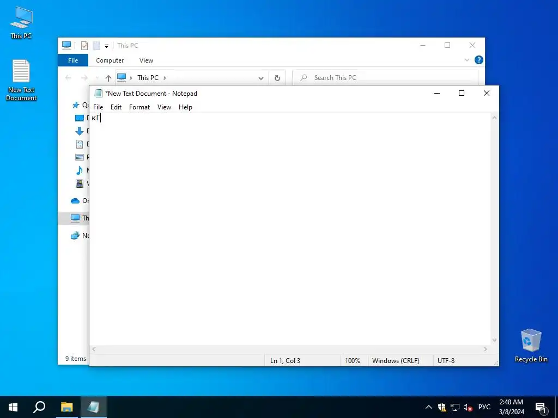Expand the chevron after This PC breadcrumb
The height and width of the screenshot is (418, 558).
165,78
